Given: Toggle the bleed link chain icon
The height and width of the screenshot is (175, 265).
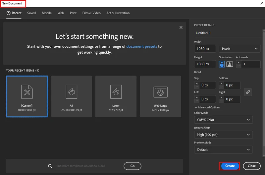Looking at the screenshot, I should coord(248,92).
